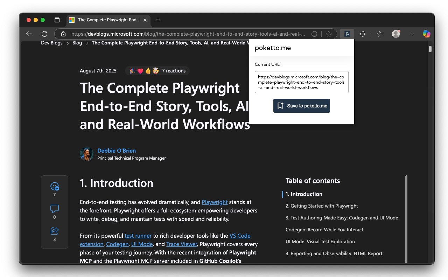Viewport: 448px width, 280px height.
Task: Click Principal Technical Program Manager text
Action: pos(132,158)
